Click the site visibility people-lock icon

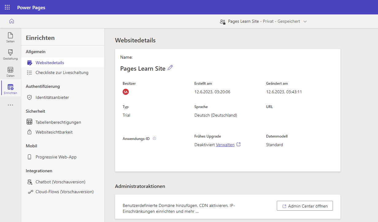click(x=223, y=21)
